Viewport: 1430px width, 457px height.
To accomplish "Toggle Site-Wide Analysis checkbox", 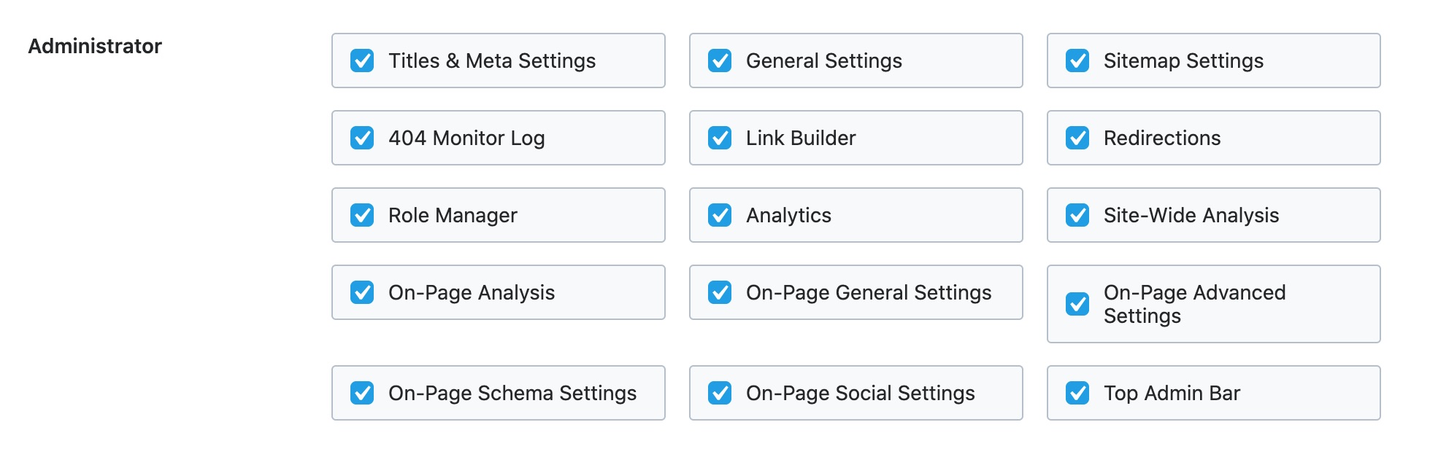I will coord(1077,215).
